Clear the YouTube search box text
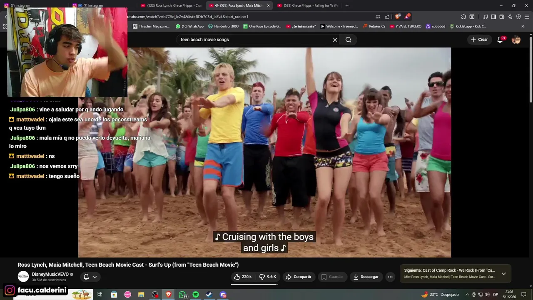This screenshot has height=300, width=533. tap(335, 40)
